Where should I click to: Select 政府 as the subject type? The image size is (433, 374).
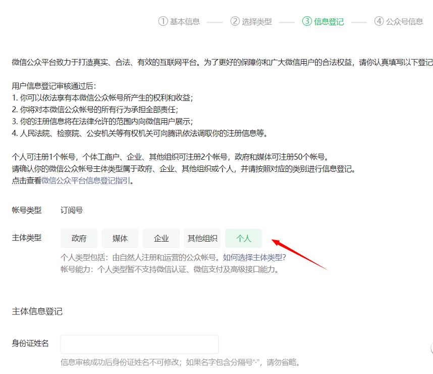[79, 238]
